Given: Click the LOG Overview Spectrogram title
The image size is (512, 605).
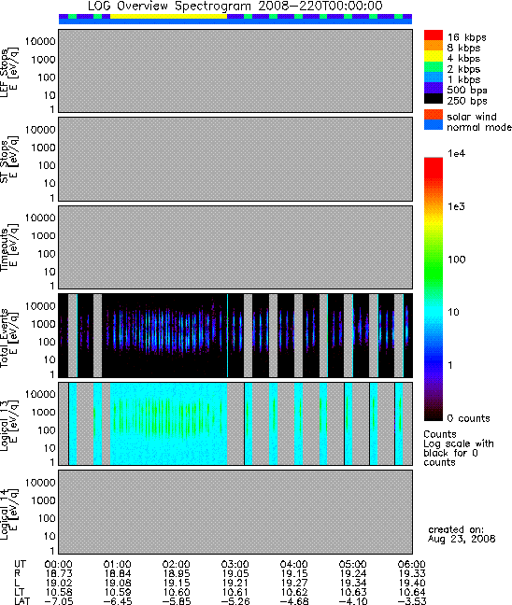Looking at the screenshot, I should point(235,6).
